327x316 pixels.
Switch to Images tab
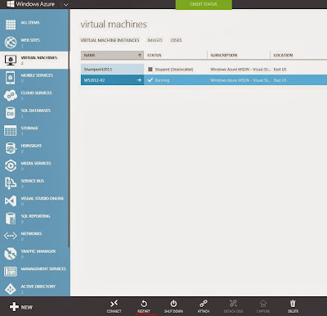click(155, 40)
